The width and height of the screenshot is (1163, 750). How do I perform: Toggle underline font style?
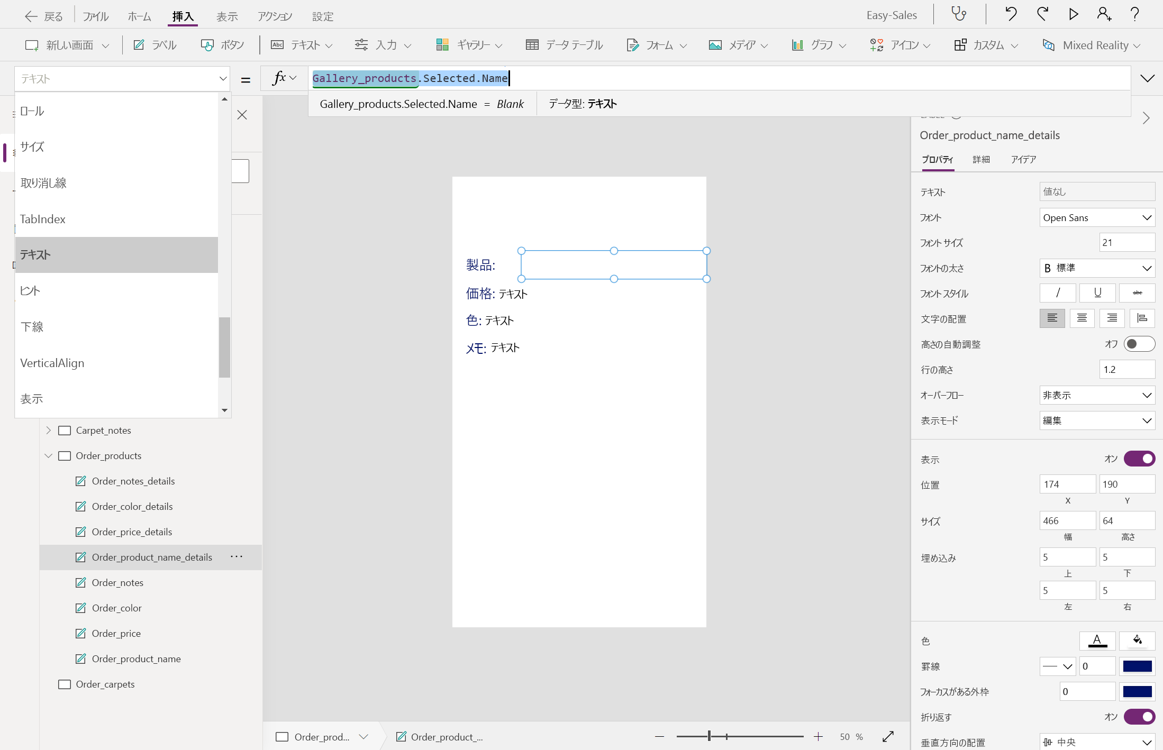pyautogui.click(x=1097, y=292)
